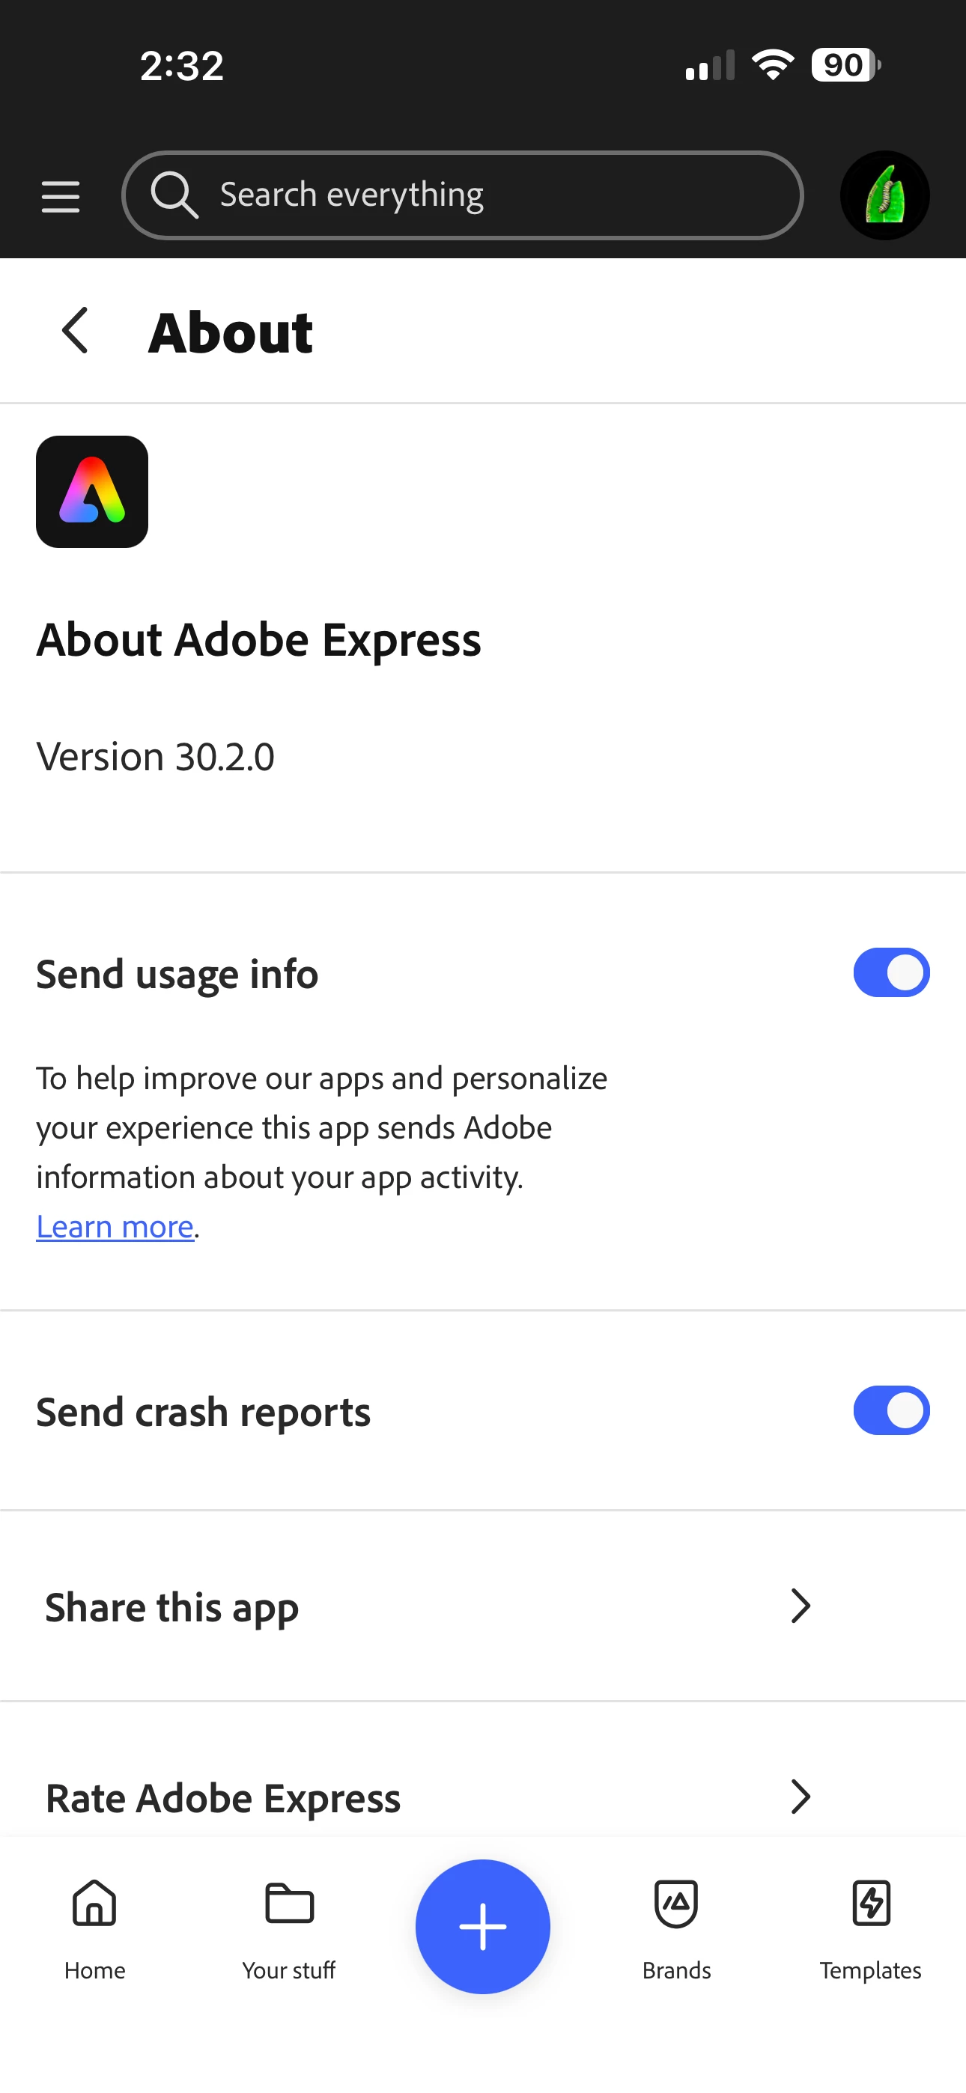The height and width of the screenshot is (2093, 966).
Task: Select the Share this app row
Action: coord(483,1606)
